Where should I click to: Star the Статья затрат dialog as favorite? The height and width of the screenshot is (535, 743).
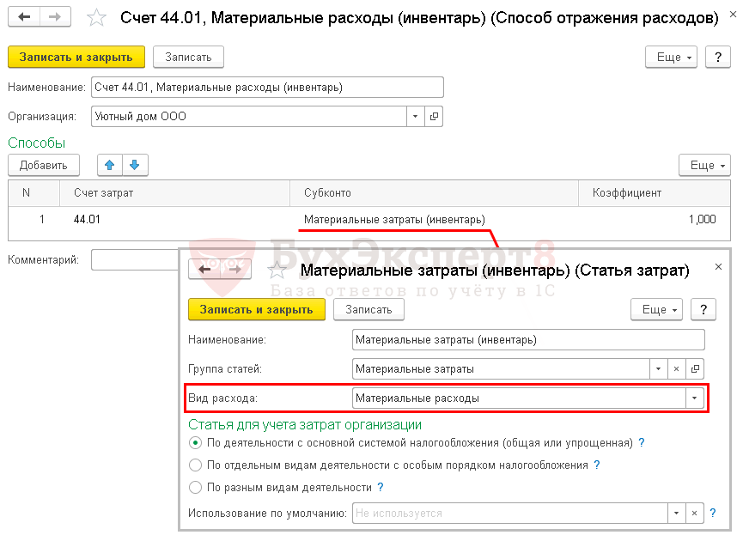(x=277, y=271)
